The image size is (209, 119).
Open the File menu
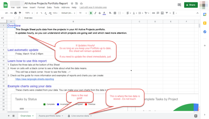click(x=13, y=7)
